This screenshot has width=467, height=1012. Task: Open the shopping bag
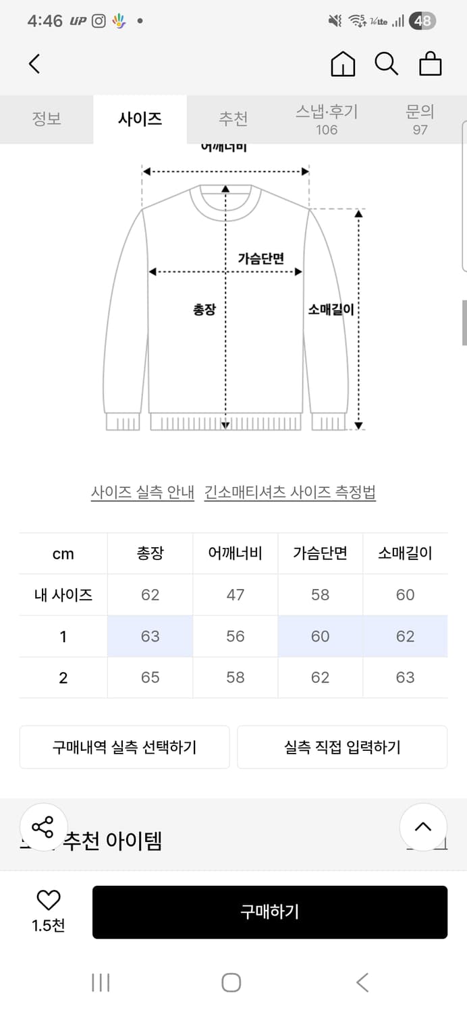click(x=430, y=63)
